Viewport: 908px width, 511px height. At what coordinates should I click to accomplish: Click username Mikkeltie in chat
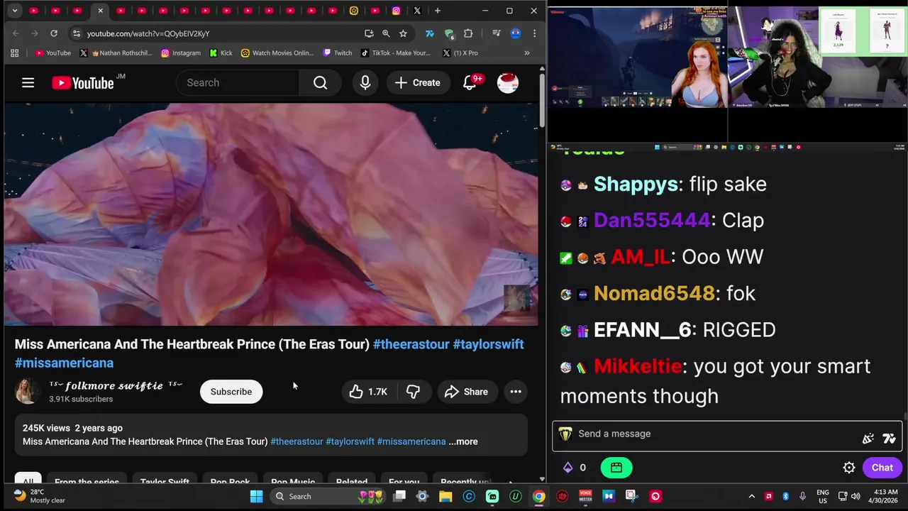tap(637, 366)
